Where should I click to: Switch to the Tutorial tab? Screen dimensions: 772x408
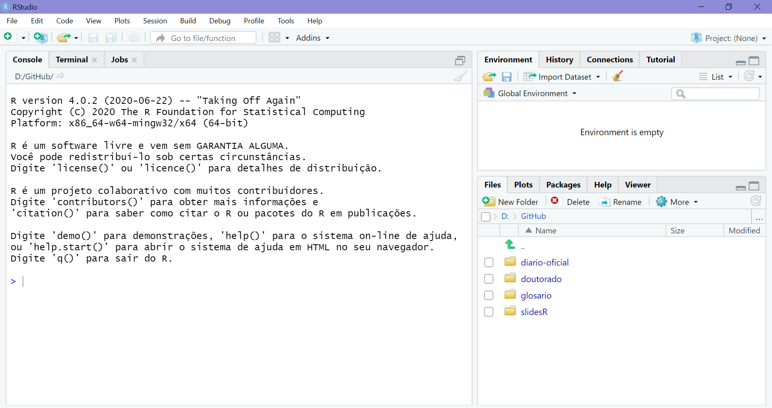click(x=661, y=60)
